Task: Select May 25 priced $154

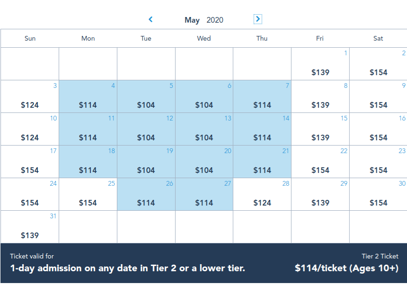Action: [88, 194]
